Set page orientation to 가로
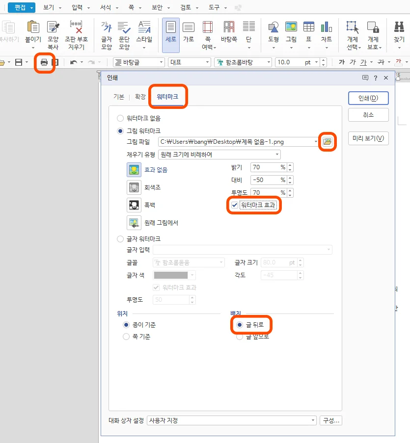Screen dimensions: 410x443 point(189,31)
